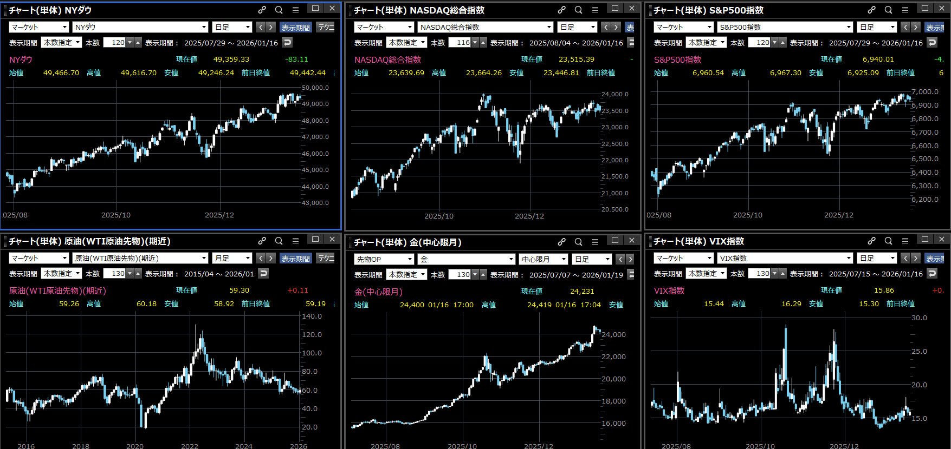Open the hamburger menu in S&P500指数 panel
Image resolution: width=951 pixels, height=449 pixels.
coord(905,10)
